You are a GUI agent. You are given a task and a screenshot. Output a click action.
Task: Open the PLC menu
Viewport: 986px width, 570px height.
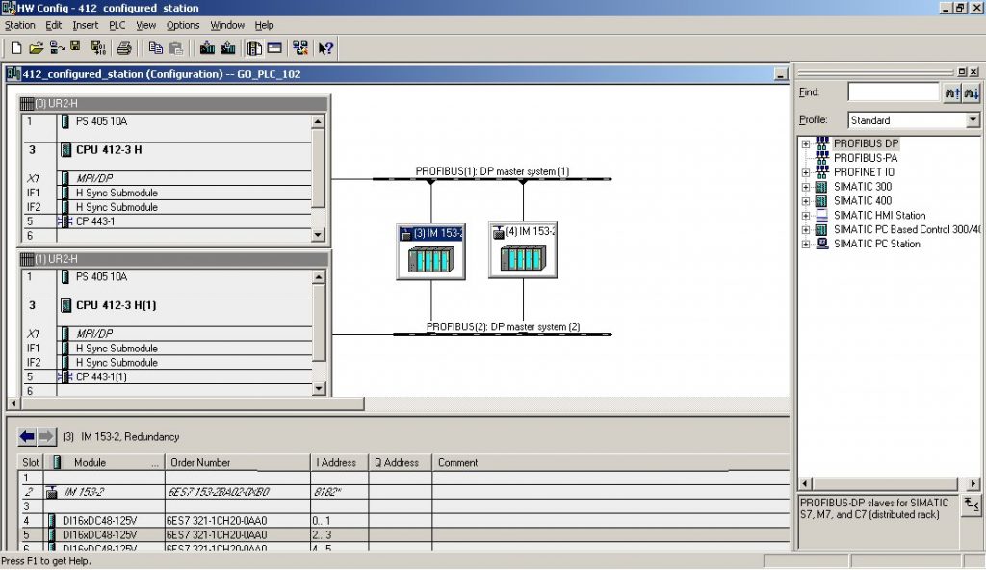[116, 25]
